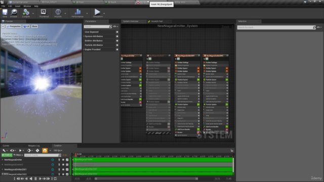This screenshot has width=324, height=182.
Task: Add a Particle Attributes parameter
Action: [x=117, y=45]
